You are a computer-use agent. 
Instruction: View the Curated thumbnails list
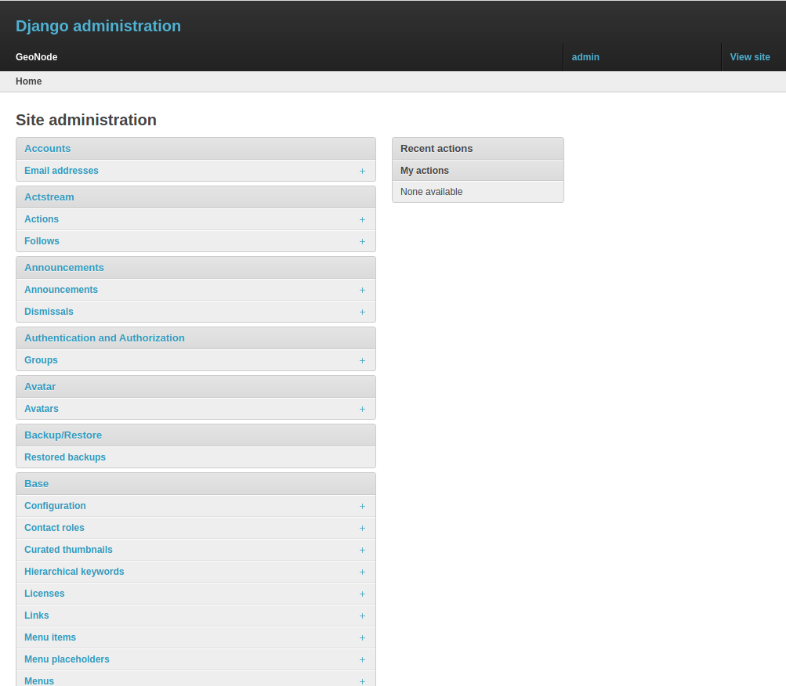(x=68, y=550)
